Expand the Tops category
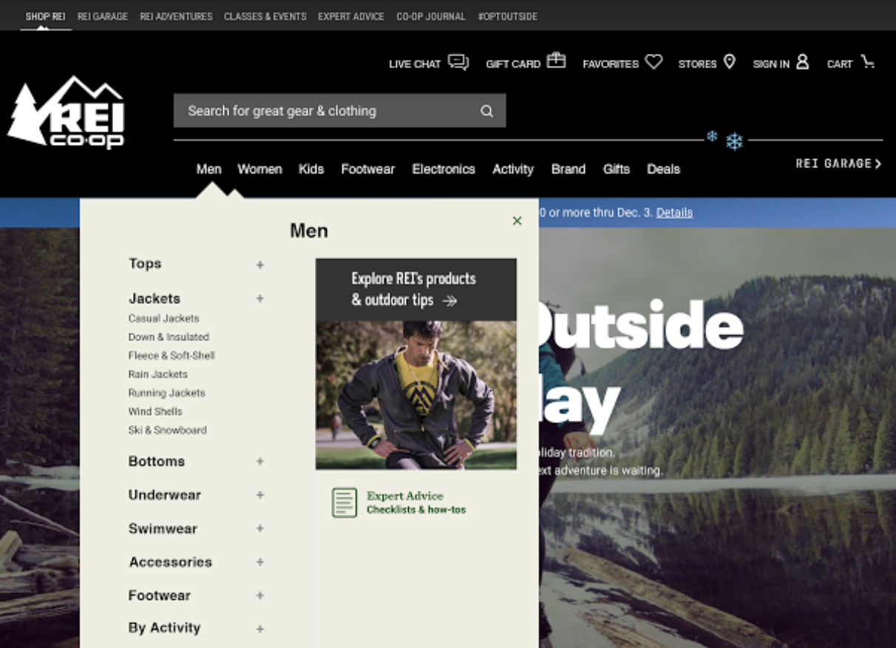896x648 pixels. coord(259,265)
